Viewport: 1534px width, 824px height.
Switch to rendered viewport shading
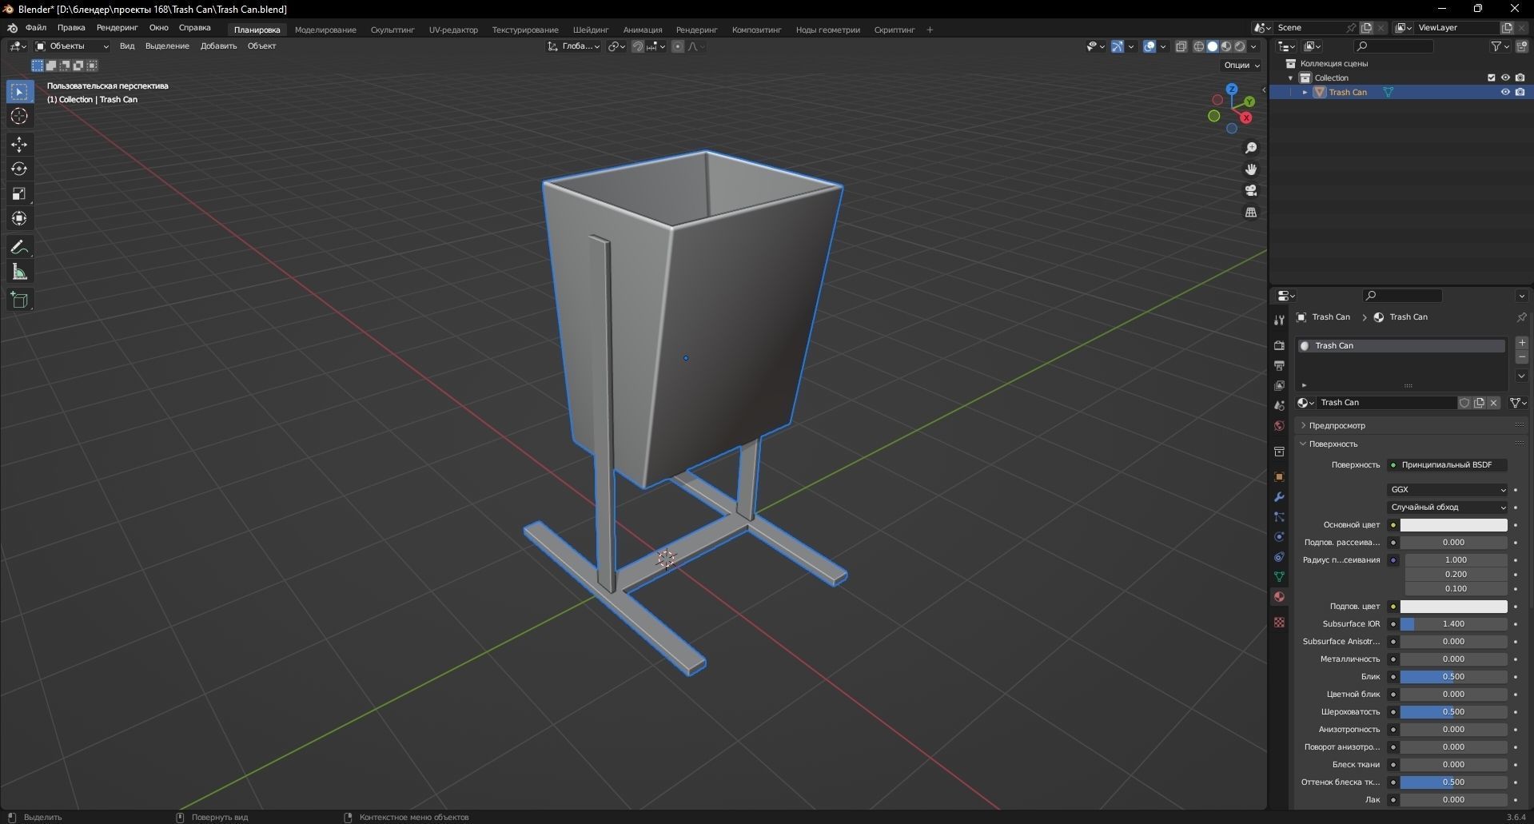click(x=1240, y=46)
